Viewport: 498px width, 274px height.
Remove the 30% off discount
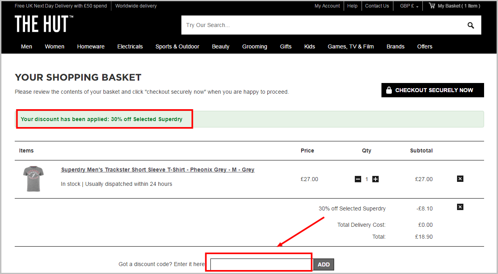click(x=460, y=207)
